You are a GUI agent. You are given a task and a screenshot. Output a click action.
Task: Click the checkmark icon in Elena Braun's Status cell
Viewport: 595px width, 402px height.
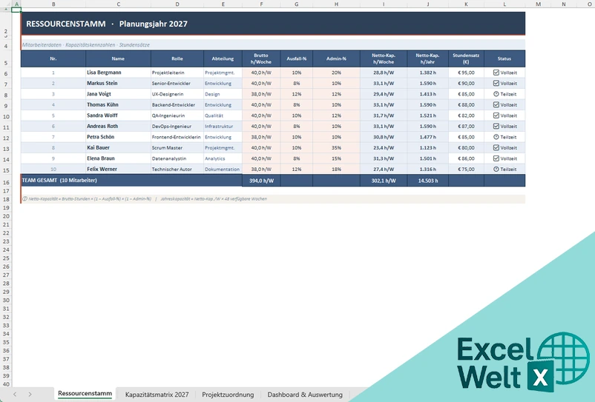pos(496,158)
